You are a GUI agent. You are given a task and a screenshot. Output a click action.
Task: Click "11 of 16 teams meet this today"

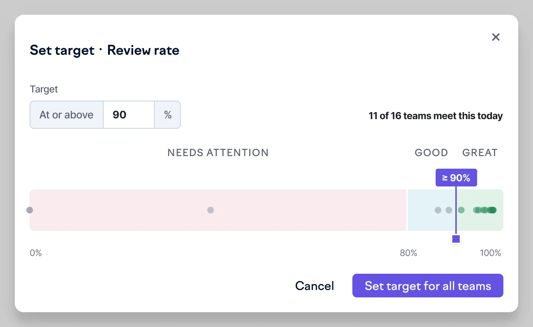pyautogui.click(x=436, y=116)
